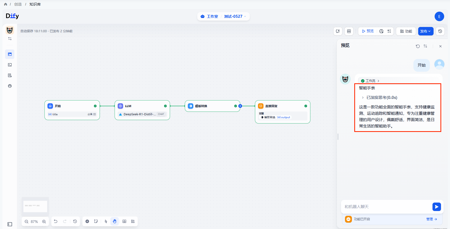The width and height of the screenshot is (450, 229).
Task: Open the 工作室 studio tab
Action: point(209,16)
